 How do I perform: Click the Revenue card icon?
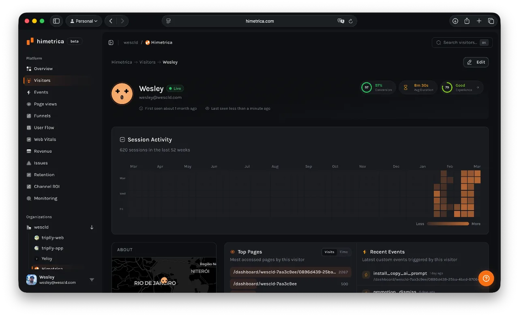[x=29, y=151]
